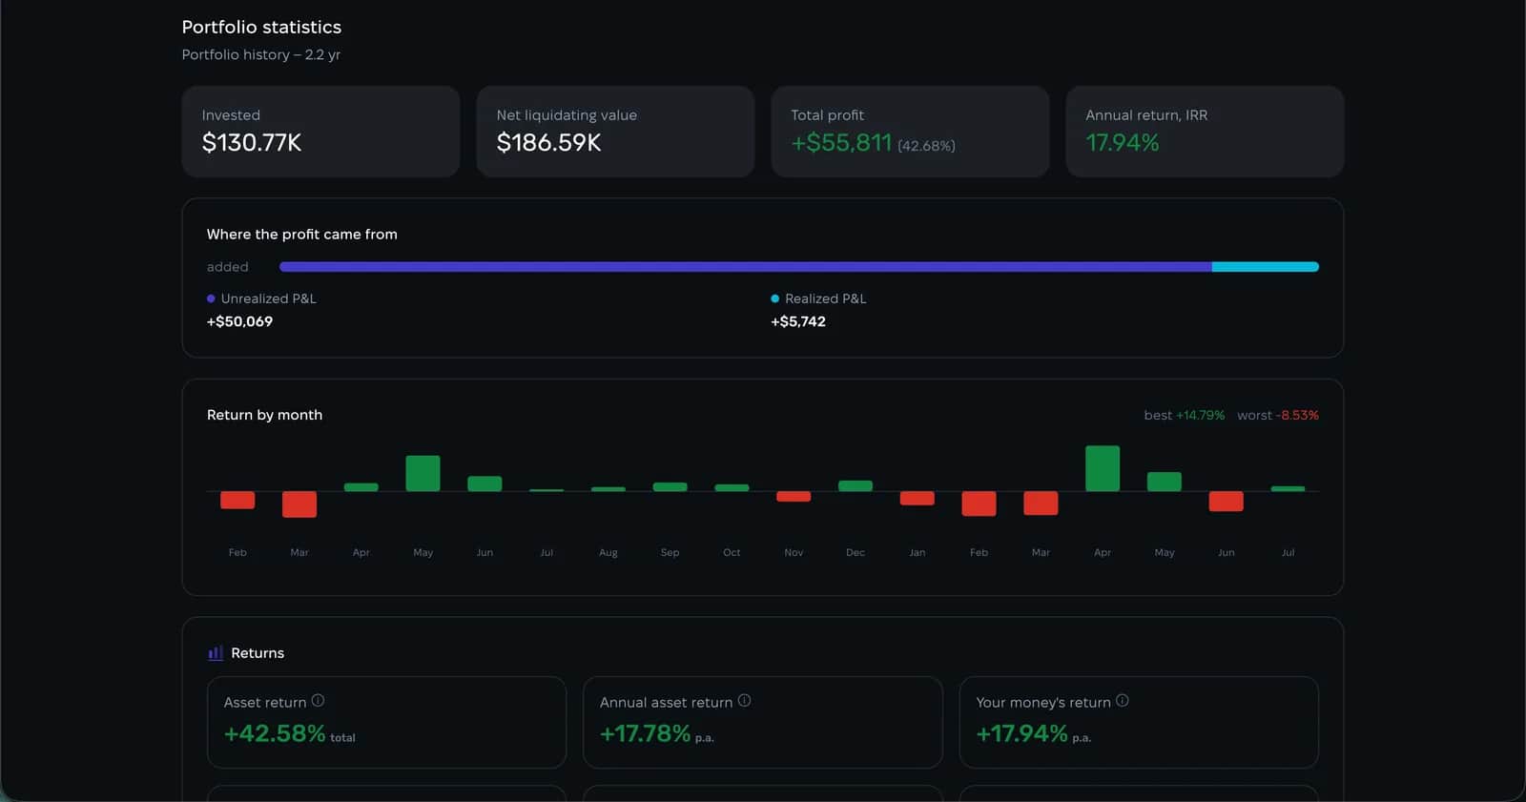Click the bar chart icon next to Returns
1526x802 pixels.
click(216, 653)
